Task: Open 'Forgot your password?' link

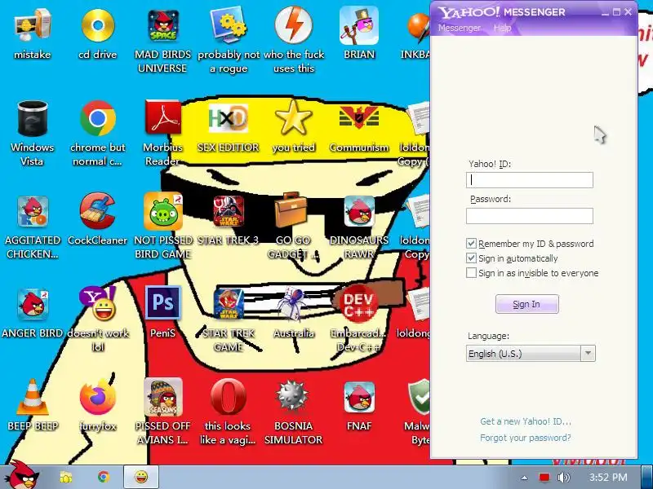Action: pyautogui.click(x=526, y=438)
